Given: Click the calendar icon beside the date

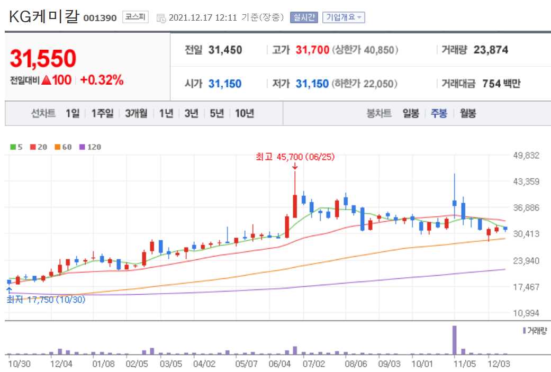Looking at the screenshot, I should 162,16.
